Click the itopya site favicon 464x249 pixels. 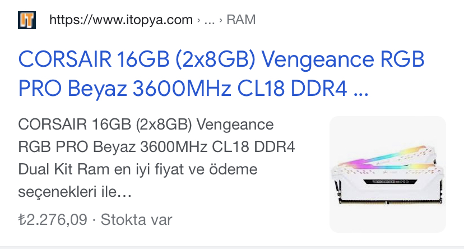(27, 20)
